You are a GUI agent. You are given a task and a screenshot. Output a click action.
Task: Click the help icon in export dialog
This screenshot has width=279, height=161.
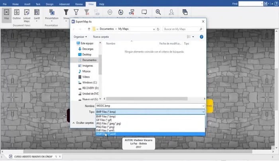click(x=202, y=37)
